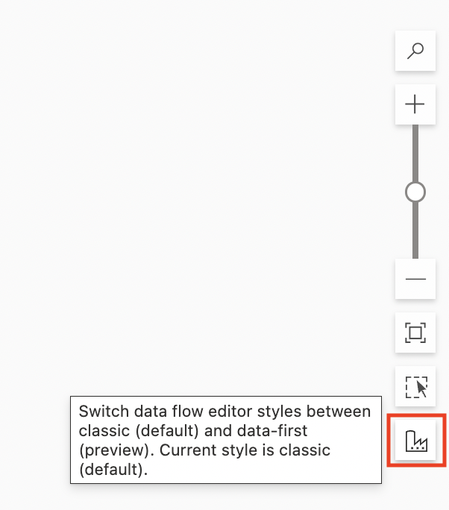Open the canvas search magnifier
The image size is (449, 510).
(415, 51)
